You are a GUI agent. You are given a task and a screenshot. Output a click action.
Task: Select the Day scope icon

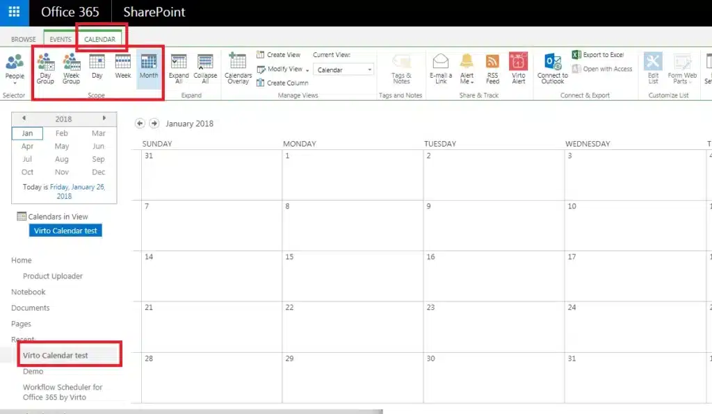pyautogui.click(x=97, y=68)
